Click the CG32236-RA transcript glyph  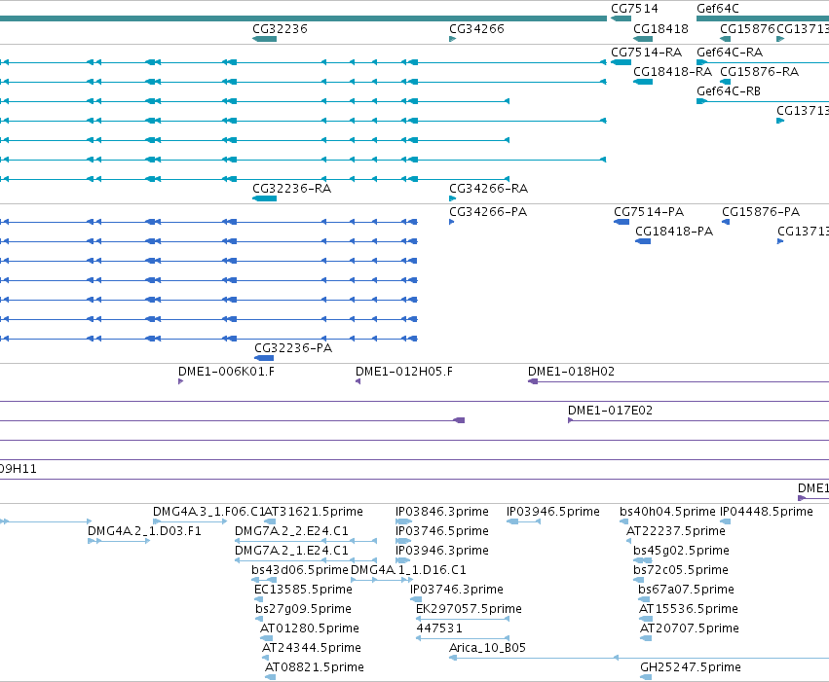(264, 198)
